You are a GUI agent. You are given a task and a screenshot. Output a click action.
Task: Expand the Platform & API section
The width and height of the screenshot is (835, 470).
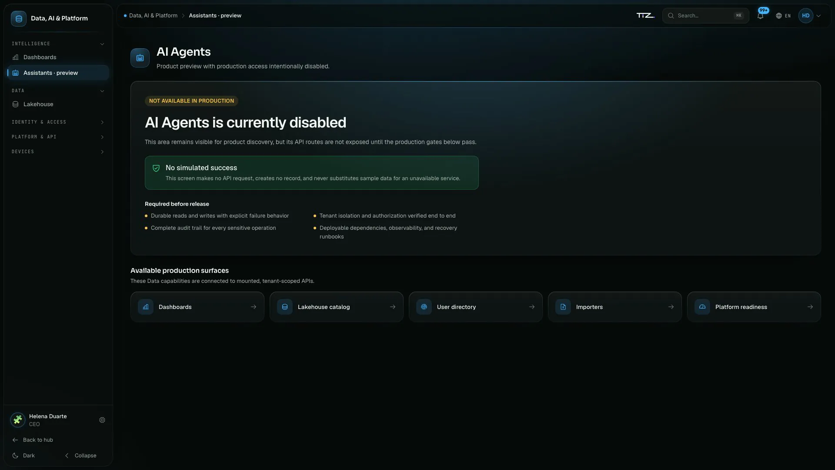click(58, 137)
